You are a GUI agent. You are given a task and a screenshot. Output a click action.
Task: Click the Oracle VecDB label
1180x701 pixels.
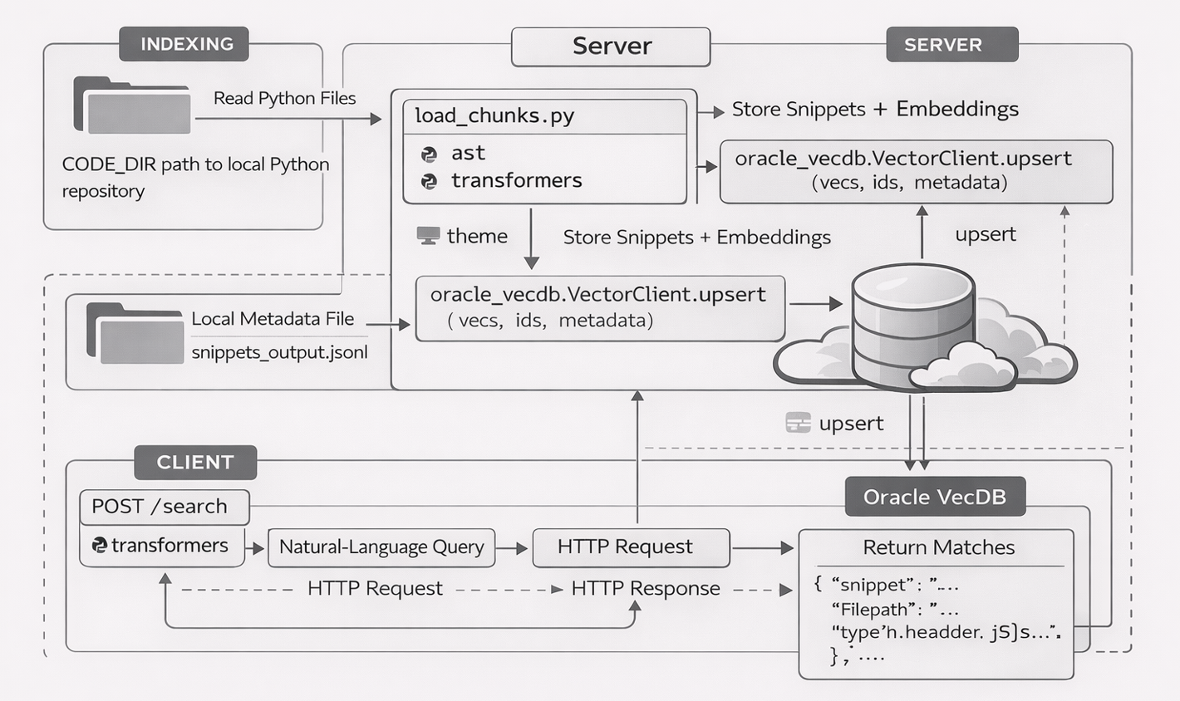pos(935,497)
